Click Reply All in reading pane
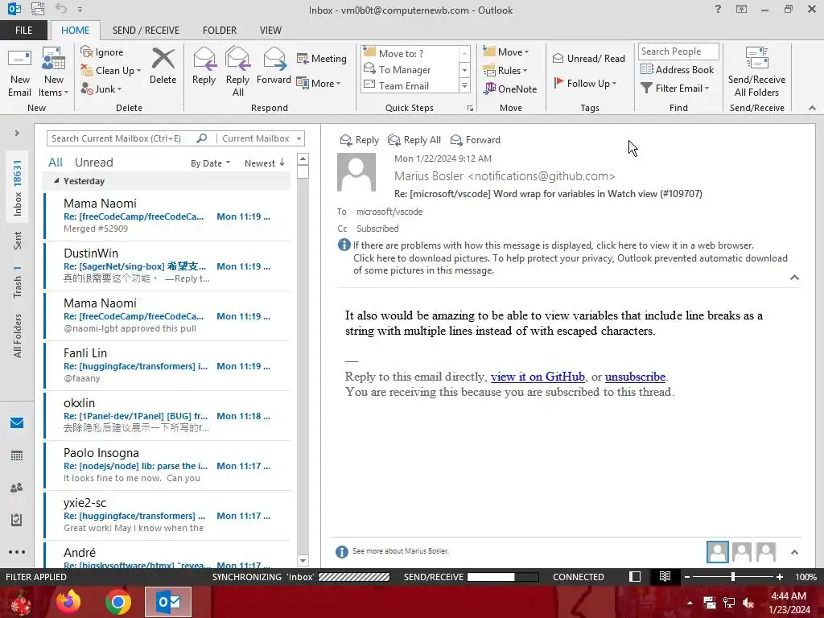 pos(414,140)
